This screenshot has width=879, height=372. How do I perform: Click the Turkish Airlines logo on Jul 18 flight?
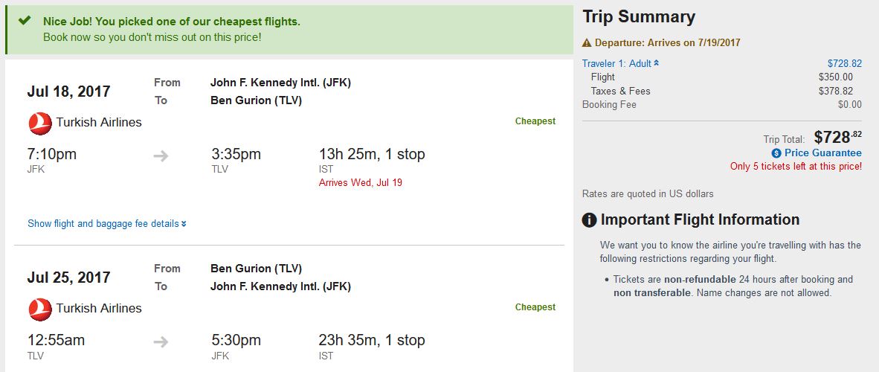40,123
